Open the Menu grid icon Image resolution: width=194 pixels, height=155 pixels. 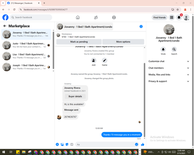point(171,17)
